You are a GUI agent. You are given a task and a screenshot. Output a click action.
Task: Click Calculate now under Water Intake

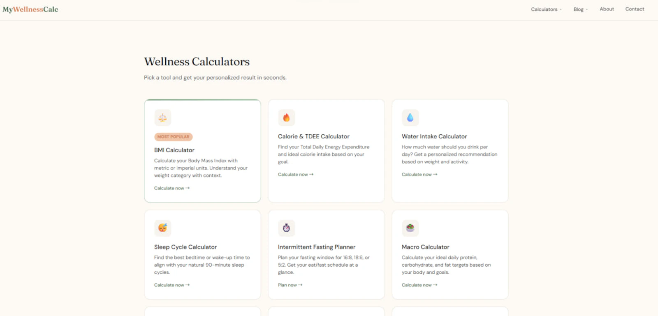tap(419, 175)
